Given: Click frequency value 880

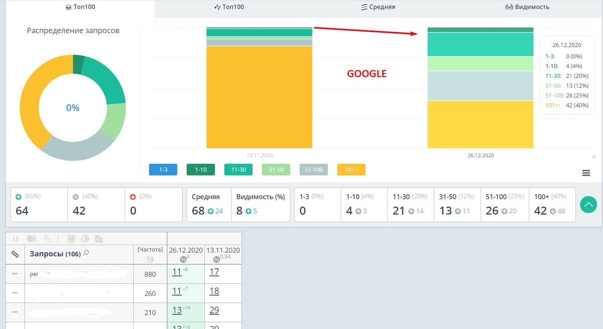Looking at the screenshot, I should 150,274.
